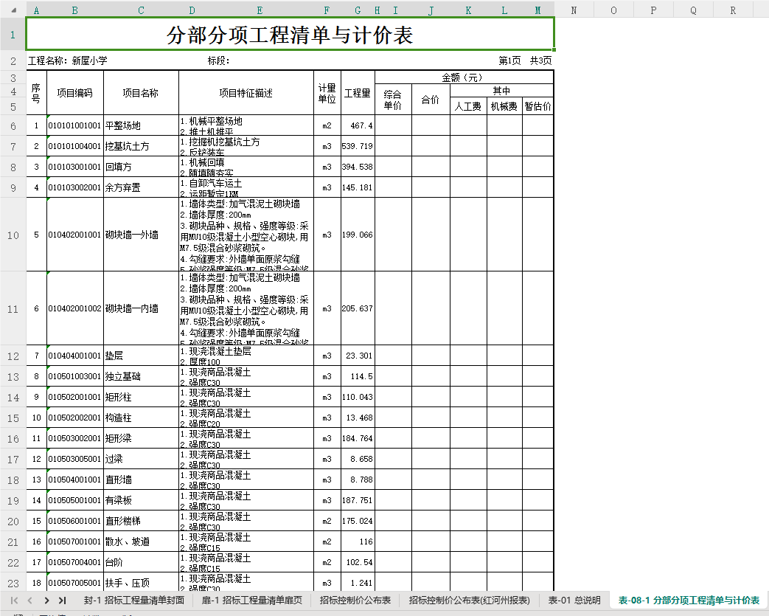The height and width of the screenshot is (616, 769).
Task: Click the 第1页 共3页 page indicator text
Action: [525, 61]
